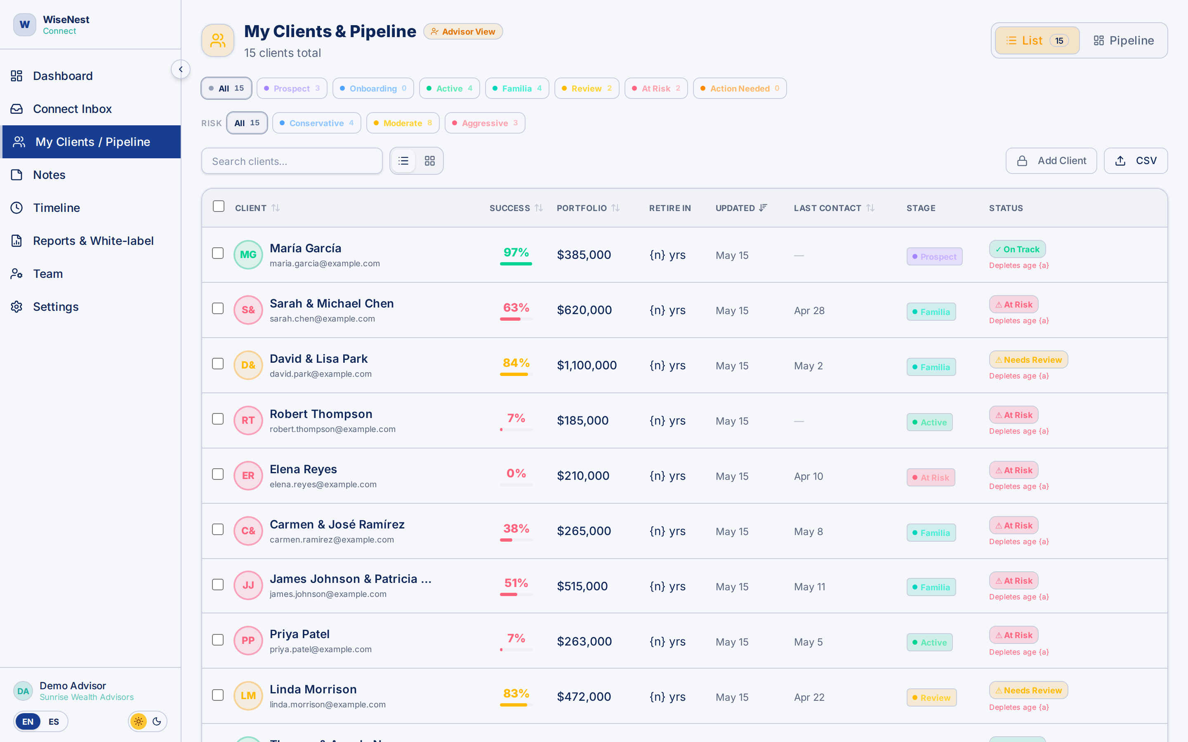
Task: Filter by At Risk stage chip
Action: pyautogui.click(x=656, y=88)
